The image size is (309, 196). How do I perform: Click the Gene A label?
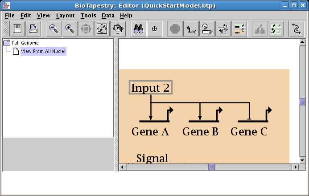point(150,132)
